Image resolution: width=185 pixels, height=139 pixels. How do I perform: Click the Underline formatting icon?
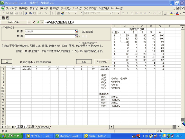132,13
